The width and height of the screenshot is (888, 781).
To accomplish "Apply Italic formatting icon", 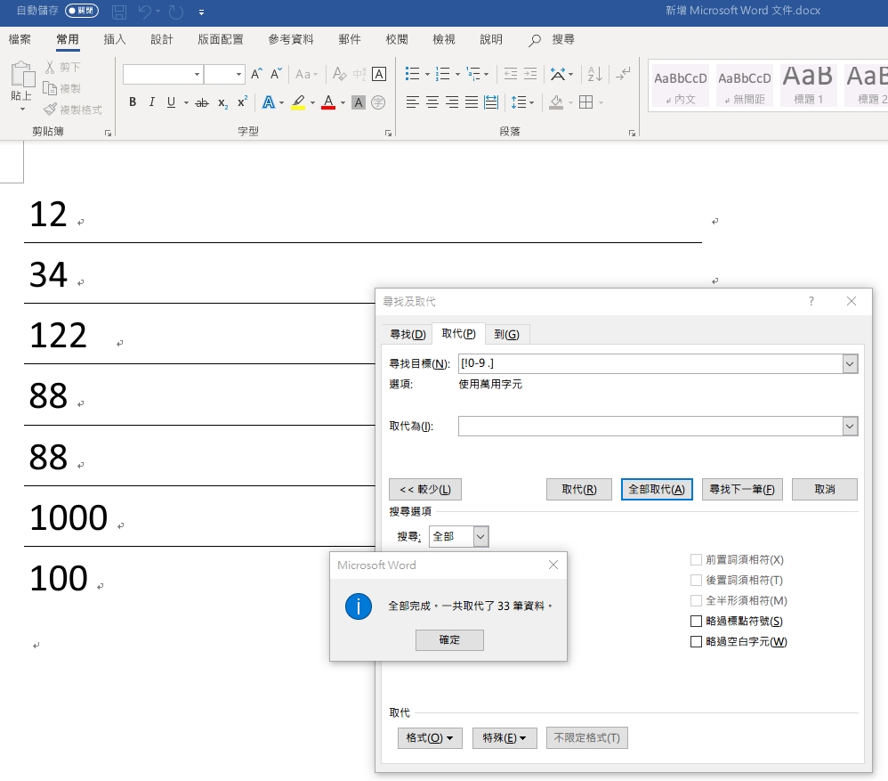I will point(151,102).
